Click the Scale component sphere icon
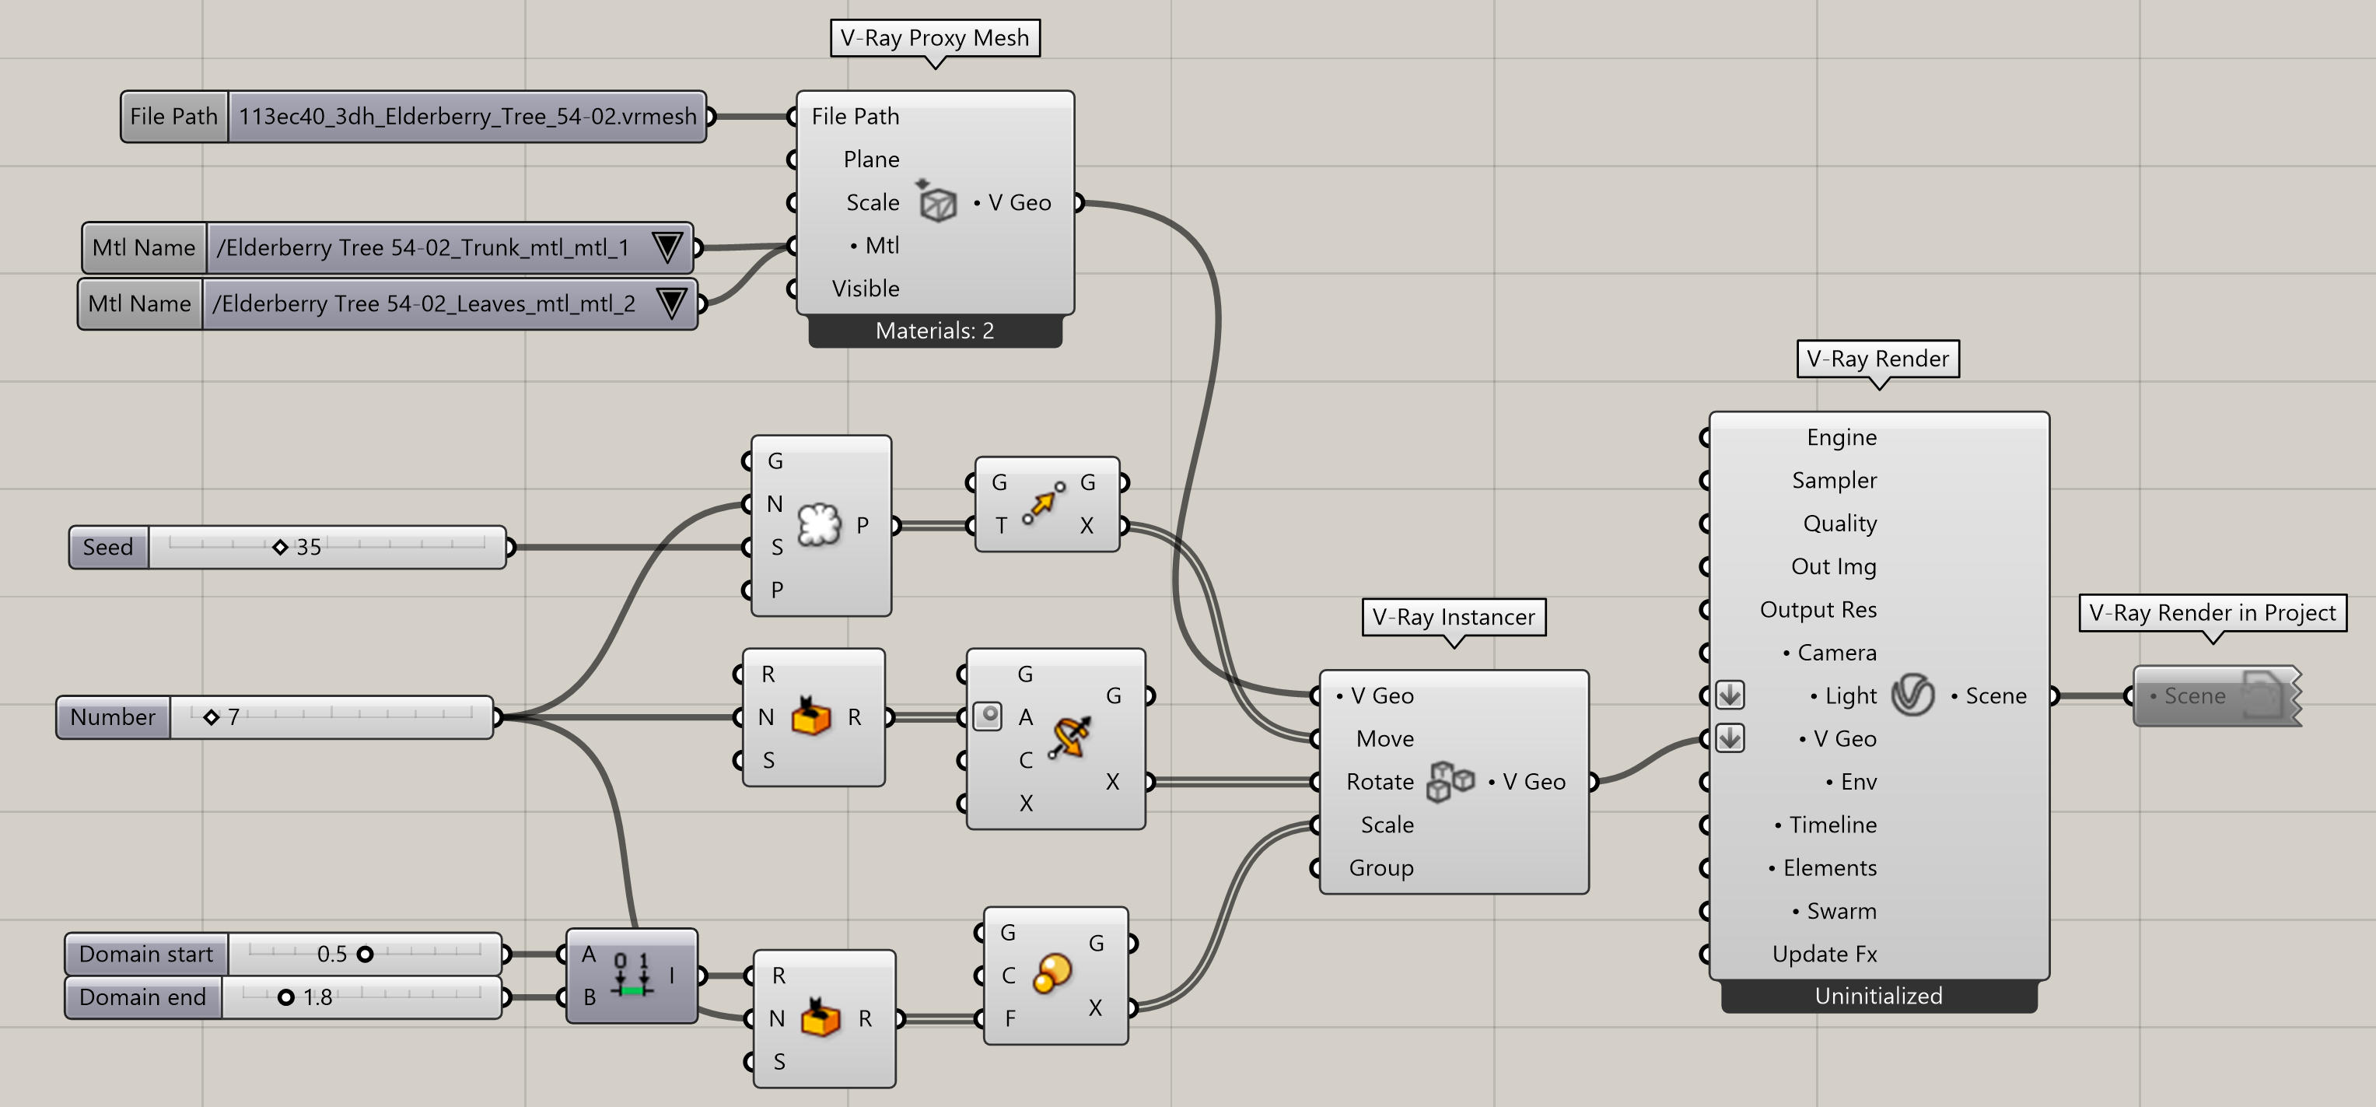Viewport: 2376px width, 1107px height. [x=1052, y=974]
